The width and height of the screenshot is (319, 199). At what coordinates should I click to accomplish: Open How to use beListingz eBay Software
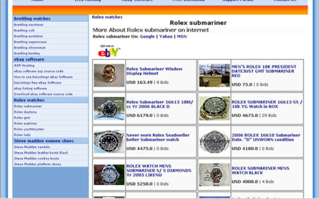tap(43, 77)
